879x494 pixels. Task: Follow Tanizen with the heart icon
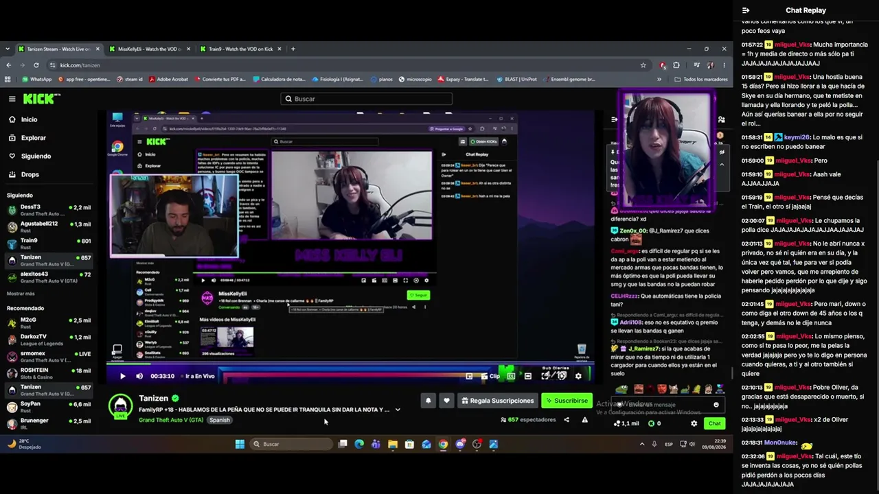446,401
